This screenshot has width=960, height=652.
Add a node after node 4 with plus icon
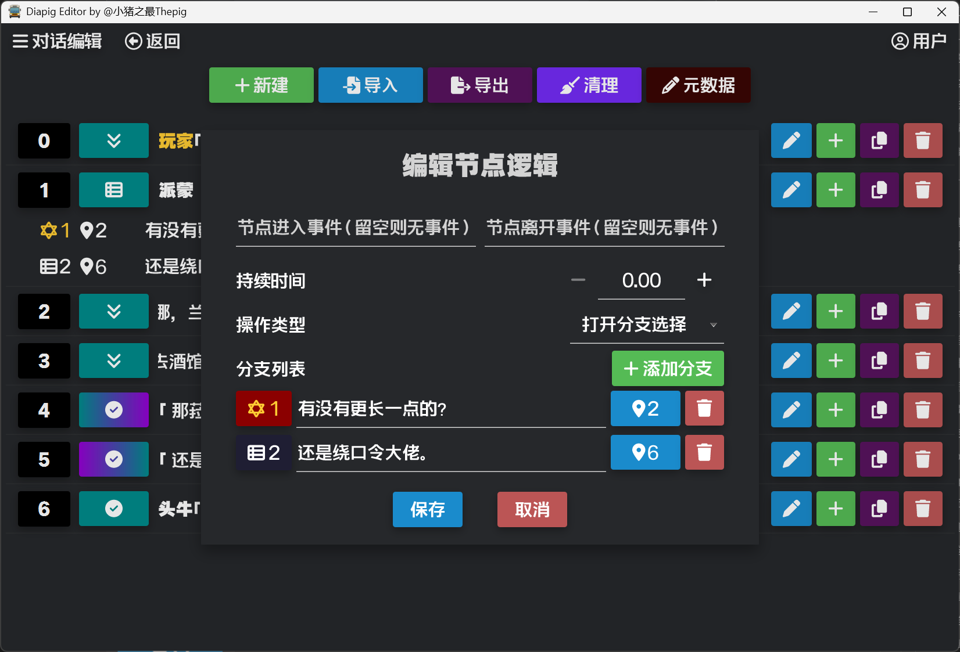click(x=835, y=410)
